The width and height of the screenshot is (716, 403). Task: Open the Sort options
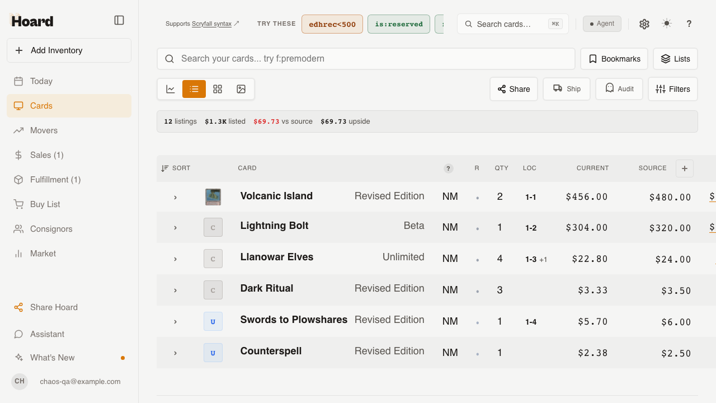coord(176,168)
